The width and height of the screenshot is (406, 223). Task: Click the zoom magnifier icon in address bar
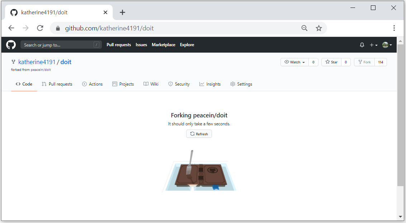[304, 28]
